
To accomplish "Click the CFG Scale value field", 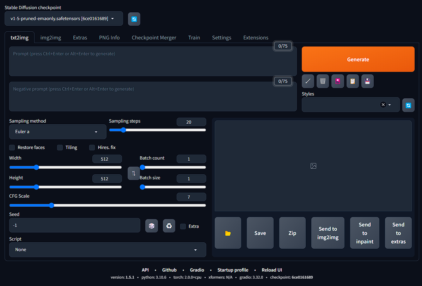I will click(x=191, y=197).
